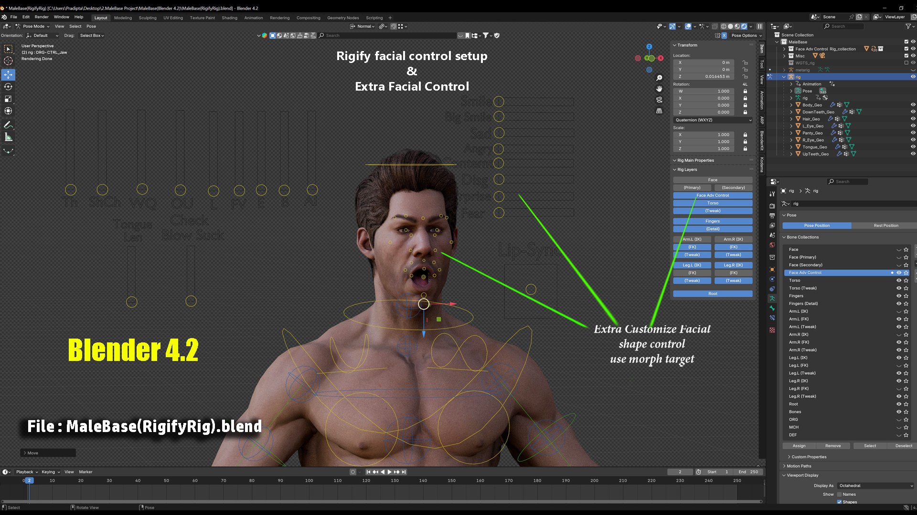The height and width of the screenshot is (515, 917).
Task: Activate the Rotate tool in toolbar
Action: tap(8, 87)
